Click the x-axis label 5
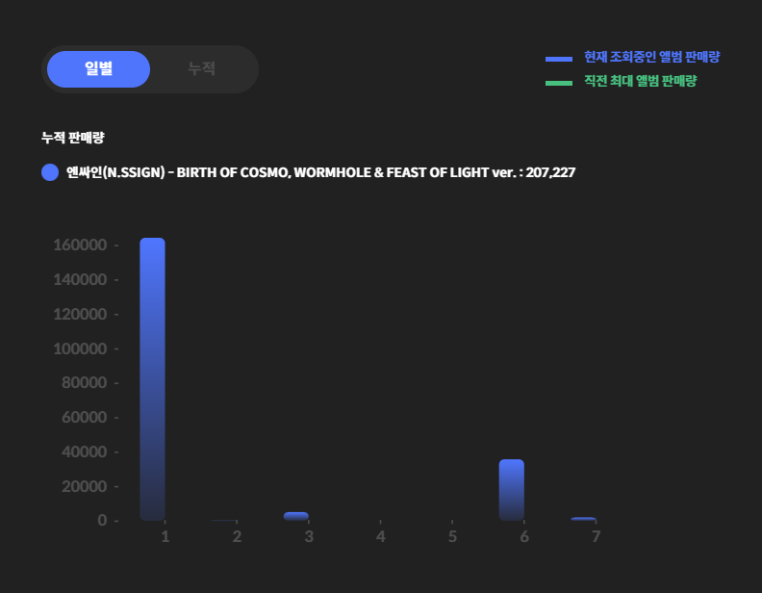The image size is (762, 593). (x=452, y=536)
